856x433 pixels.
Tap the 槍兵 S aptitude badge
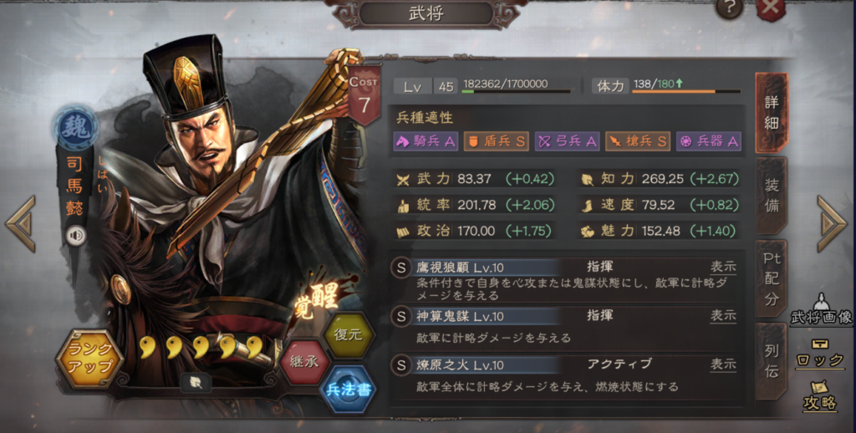[638, 141]
